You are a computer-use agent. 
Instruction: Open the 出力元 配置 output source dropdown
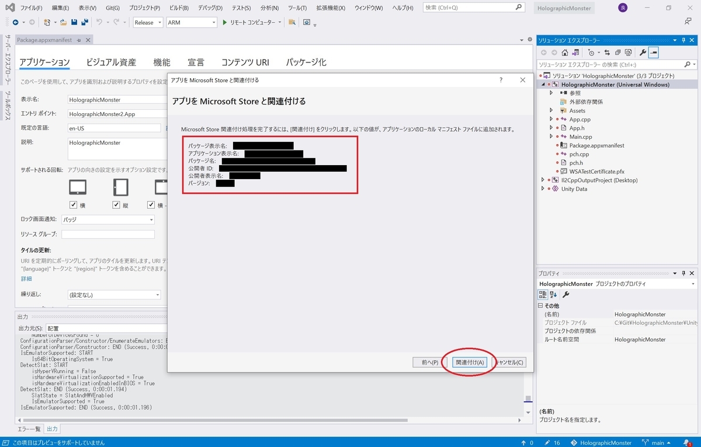point(107,329)
